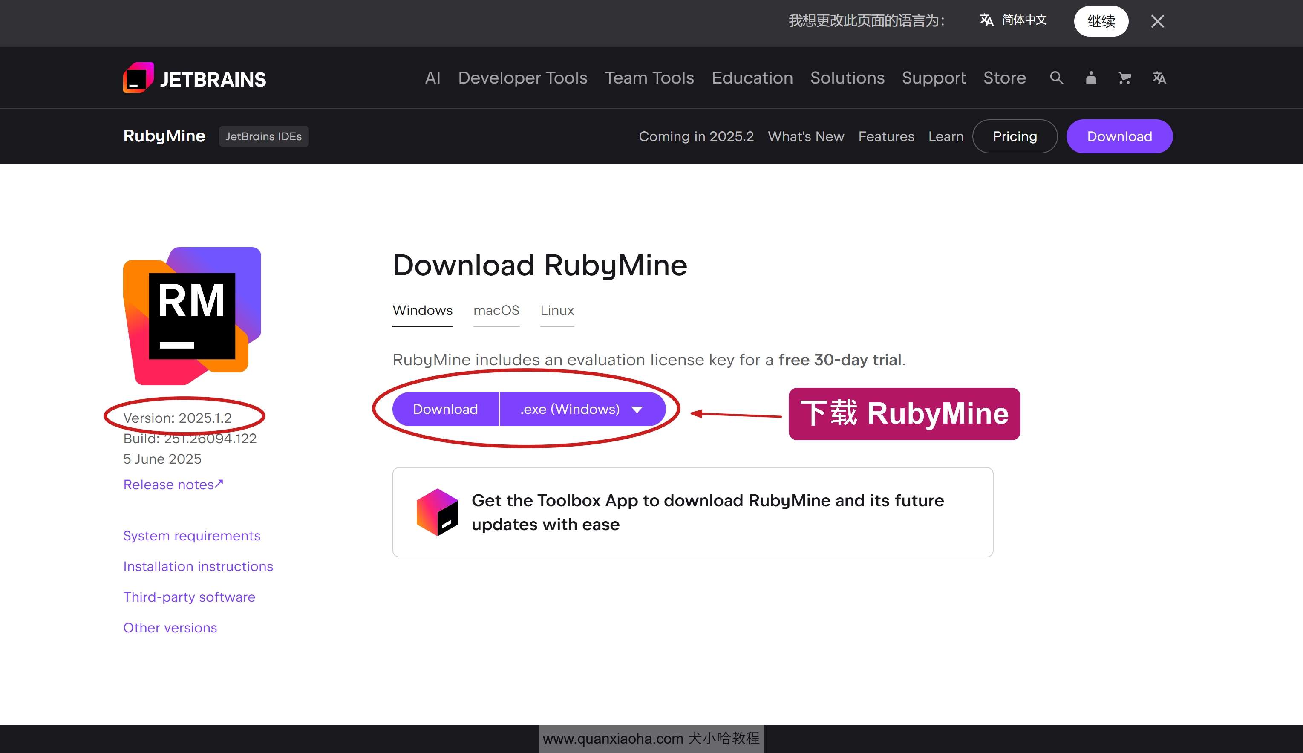
Task: Click the main purple Download button
Action: pos(445,409)
